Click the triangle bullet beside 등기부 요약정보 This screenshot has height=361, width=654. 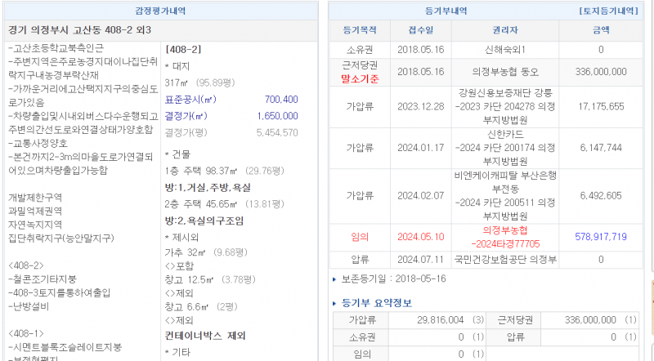pyautogui.click(x=335, y=303)
